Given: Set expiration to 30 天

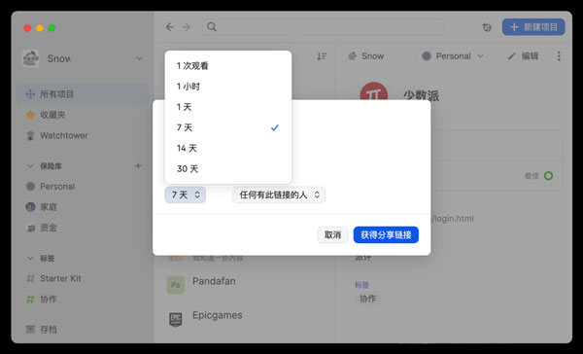Looking at the screenshot, I should [228, 169].
